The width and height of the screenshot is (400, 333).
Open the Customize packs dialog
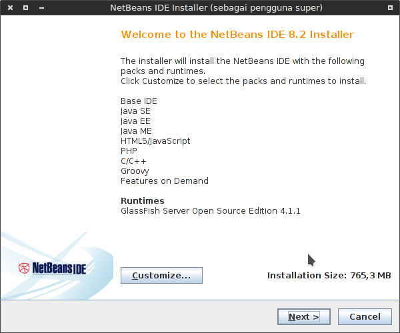(161, 275)
